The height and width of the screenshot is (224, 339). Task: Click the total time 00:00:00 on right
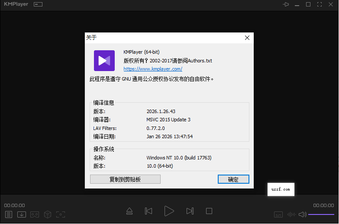pyautogui.click(x=324, y=205)
